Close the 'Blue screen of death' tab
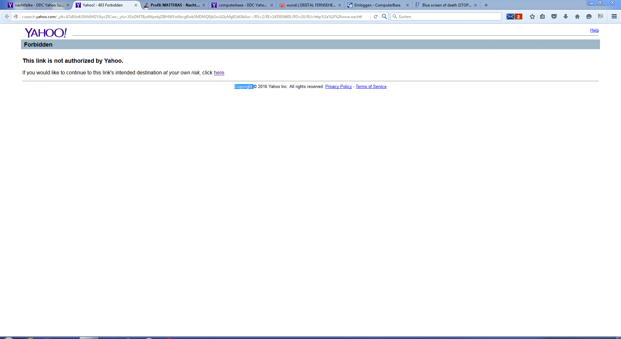621x339 pixels. click(475, 5)
